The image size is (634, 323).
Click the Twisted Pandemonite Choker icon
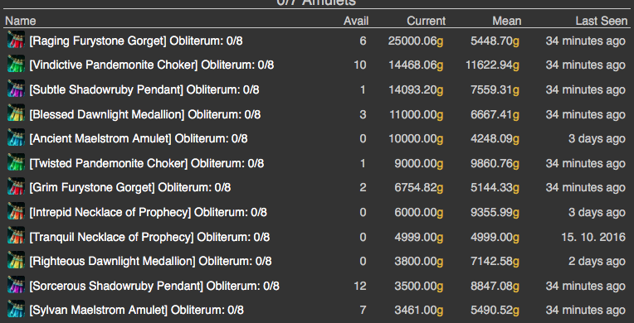tap(16, 162)
